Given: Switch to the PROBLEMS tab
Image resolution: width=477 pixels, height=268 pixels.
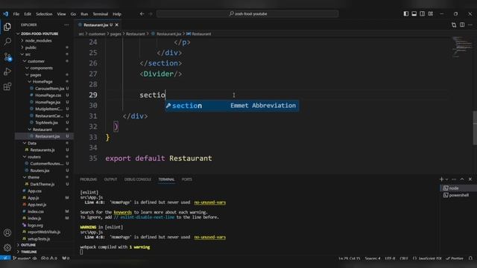Looking at the screenshot, I should 89,179.
